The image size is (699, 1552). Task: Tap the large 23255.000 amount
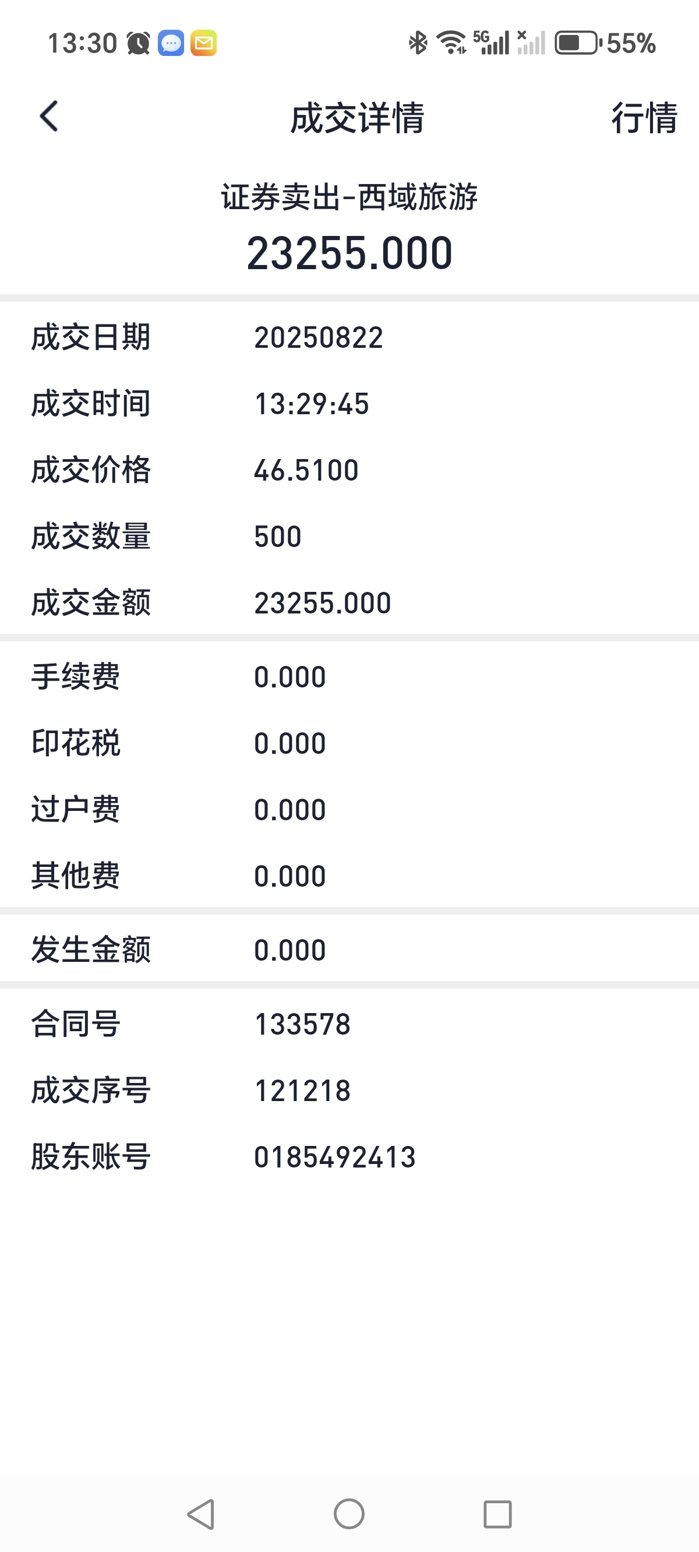click(349, 253)
